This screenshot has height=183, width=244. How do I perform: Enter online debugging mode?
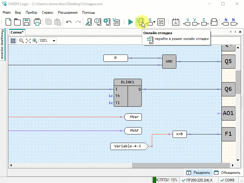140,22
